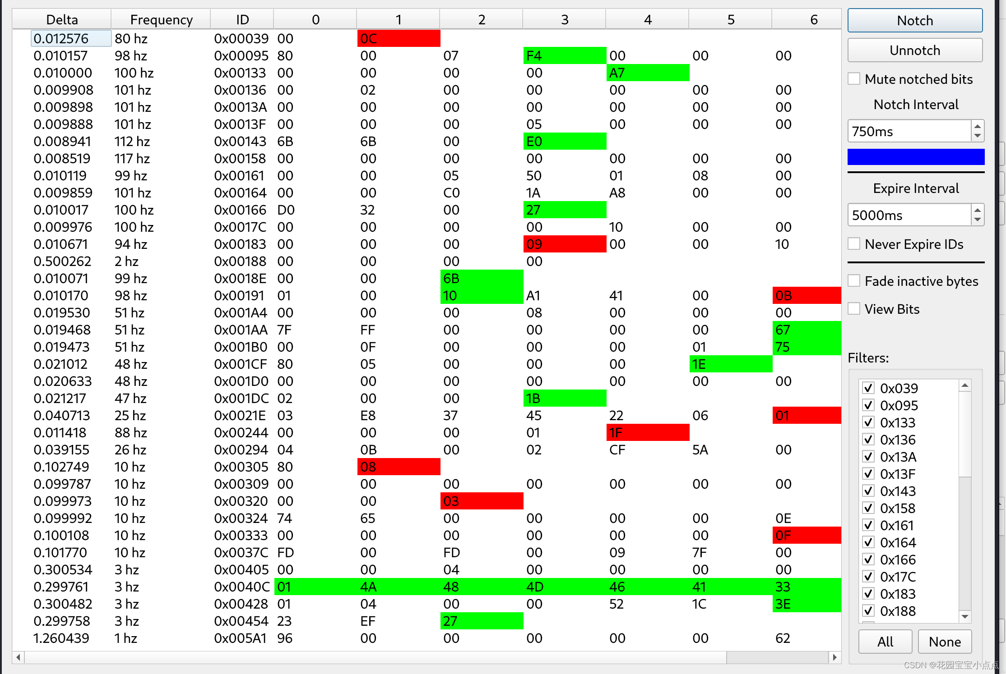Check the Never Expire IDs option

coord(854,244)
